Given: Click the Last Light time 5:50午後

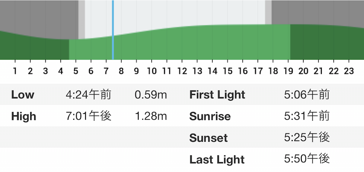Looking at the screenshot, I should point(306,159).
